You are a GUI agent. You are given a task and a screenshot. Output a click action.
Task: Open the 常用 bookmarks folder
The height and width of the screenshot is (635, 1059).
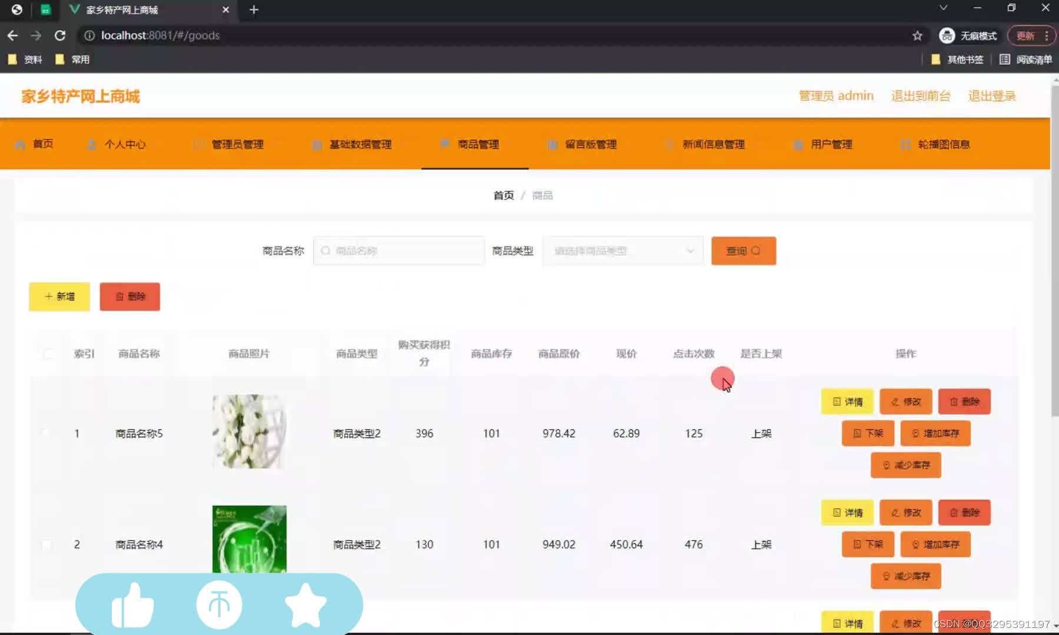(x=72, y=59)
